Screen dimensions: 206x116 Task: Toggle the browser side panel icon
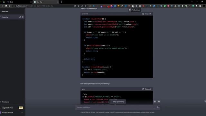coord(200,6)
